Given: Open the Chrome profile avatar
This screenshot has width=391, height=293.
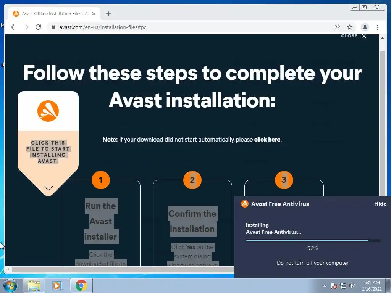Looking at the screenshot, I should pos(365,27).
